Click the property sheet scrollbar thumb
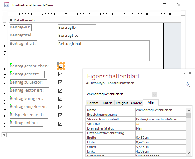Screen dimensions: 195x159 [189, 115]
